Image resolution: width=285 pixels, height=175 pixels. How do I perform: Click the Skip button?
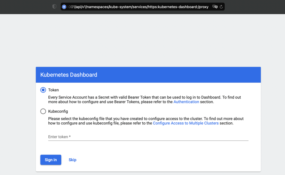[73, 160]
